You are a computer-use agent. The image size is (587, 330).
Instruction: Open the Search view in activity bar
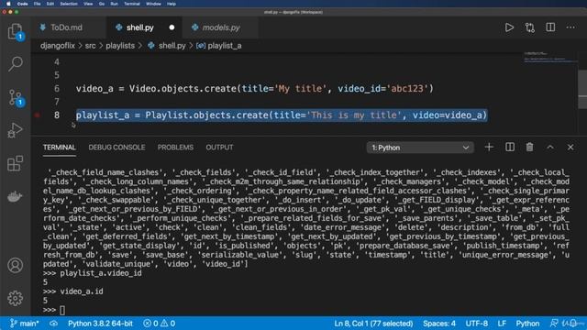point(15,64)
